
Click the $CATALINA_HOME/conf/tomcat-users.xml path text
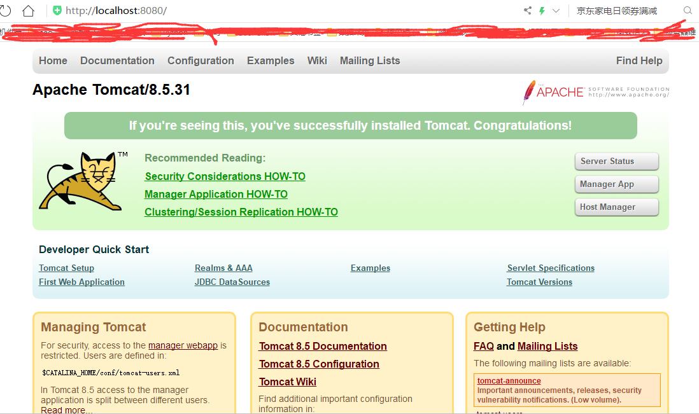click(111, 373)
